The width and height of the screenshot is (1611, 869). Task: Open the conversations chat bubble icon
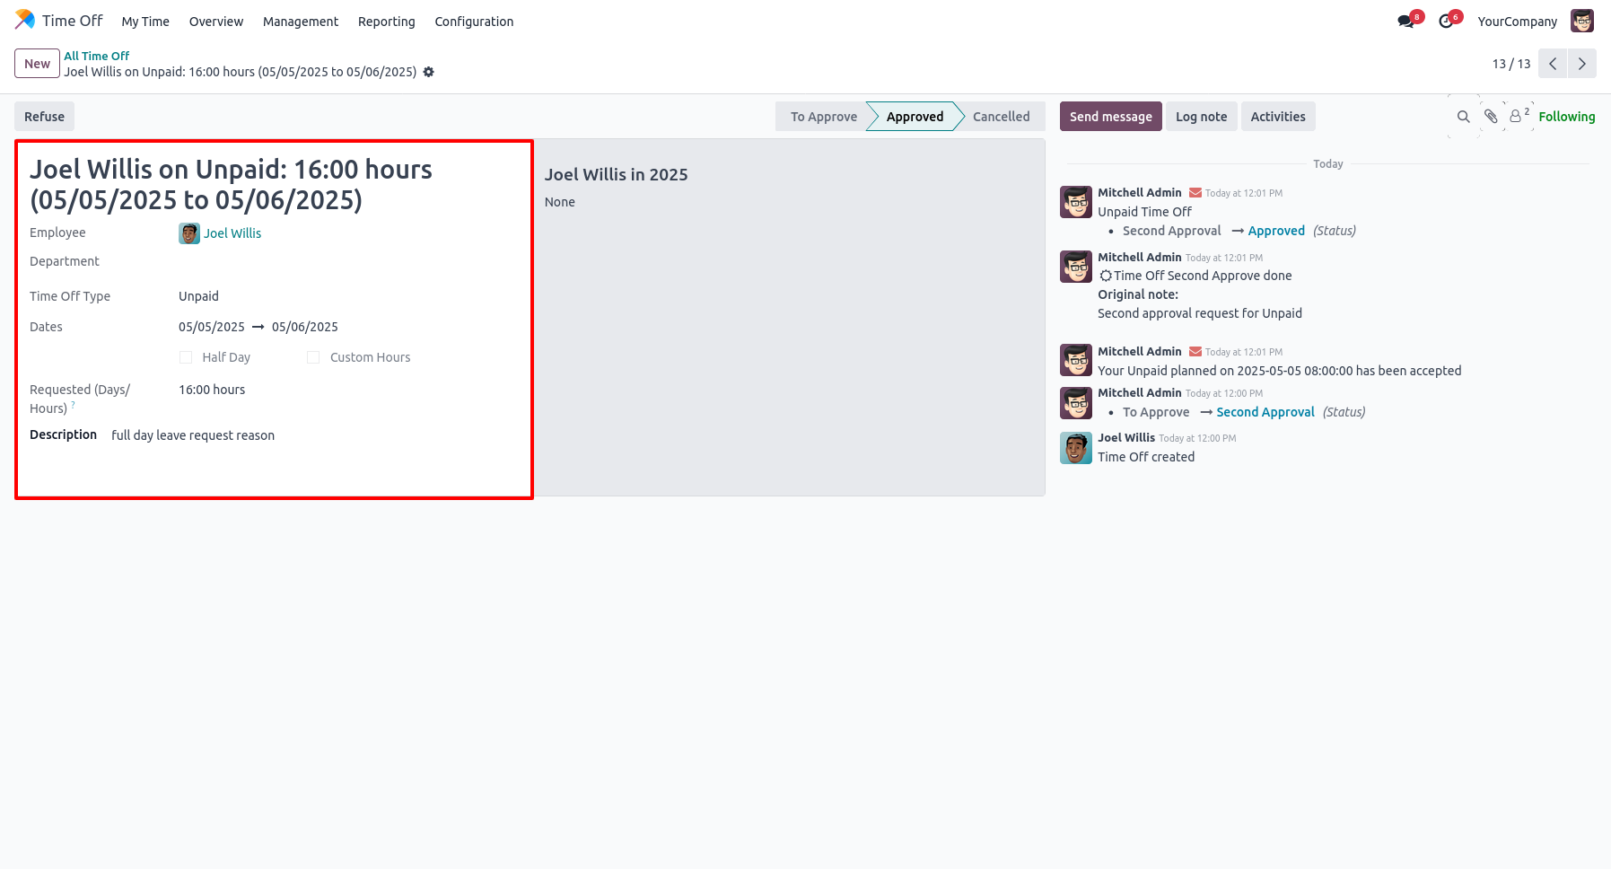(x=1405, y=22)
